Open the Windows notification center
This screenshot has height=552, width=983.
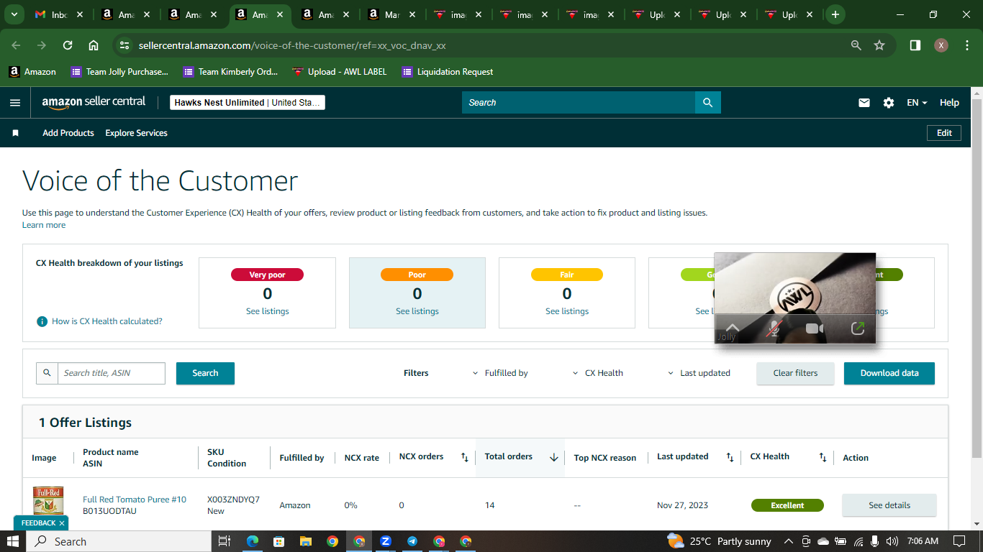[959, 541]
